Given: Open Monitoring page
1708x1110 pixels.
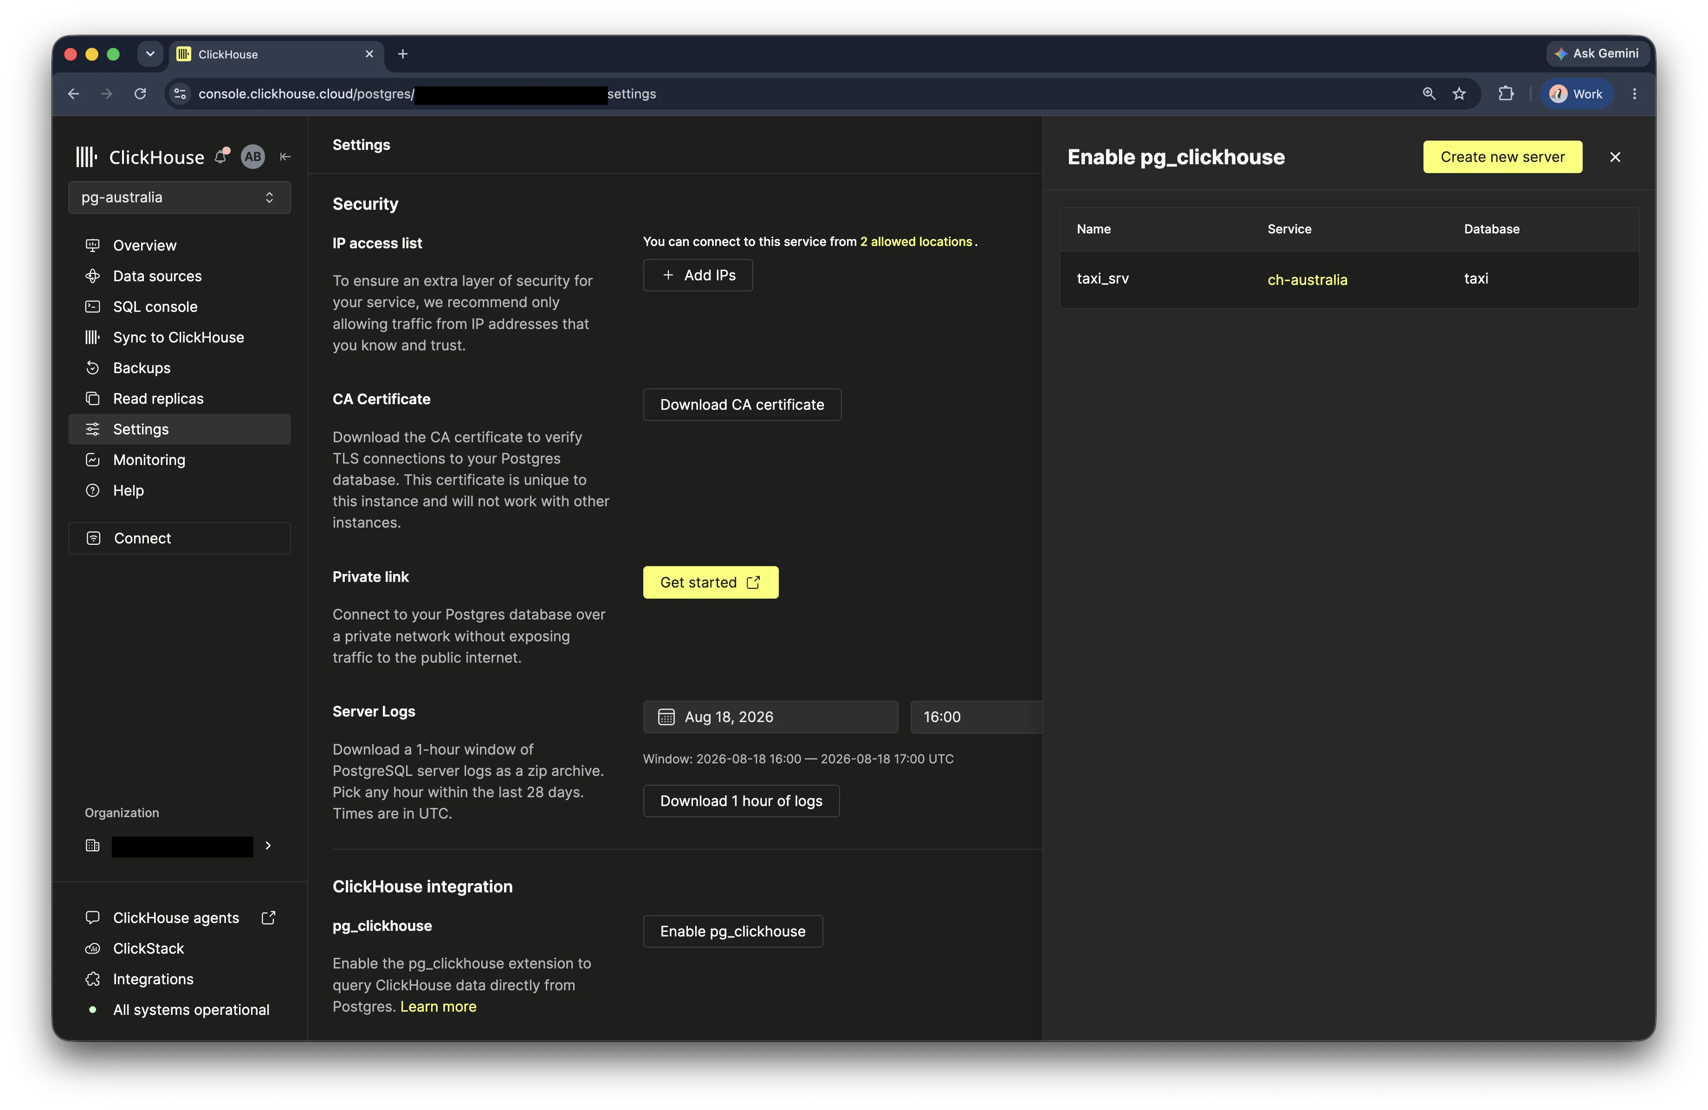Looking at the screenshot, I should click(x=180, y=460).
